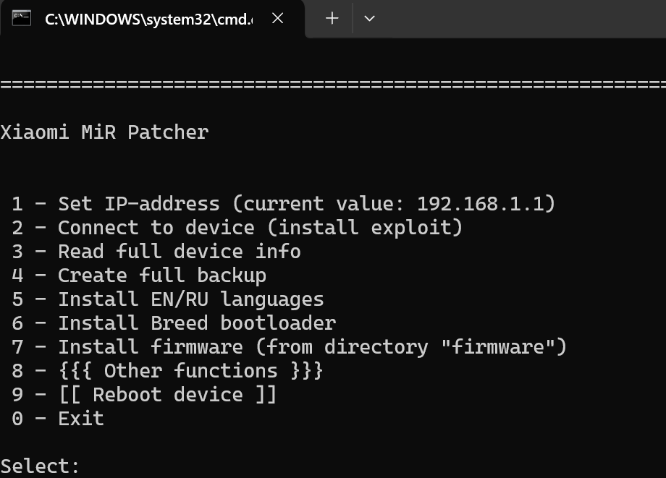666x478 pixels.
Task: Click the equals-sign separator line
Action: tap(333, 85)
